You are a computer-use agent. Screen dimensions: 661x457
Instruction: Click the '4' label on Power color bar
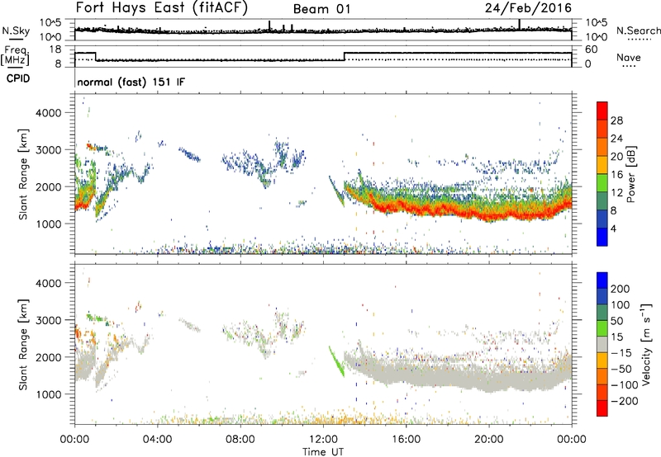[x=614, y=228]
